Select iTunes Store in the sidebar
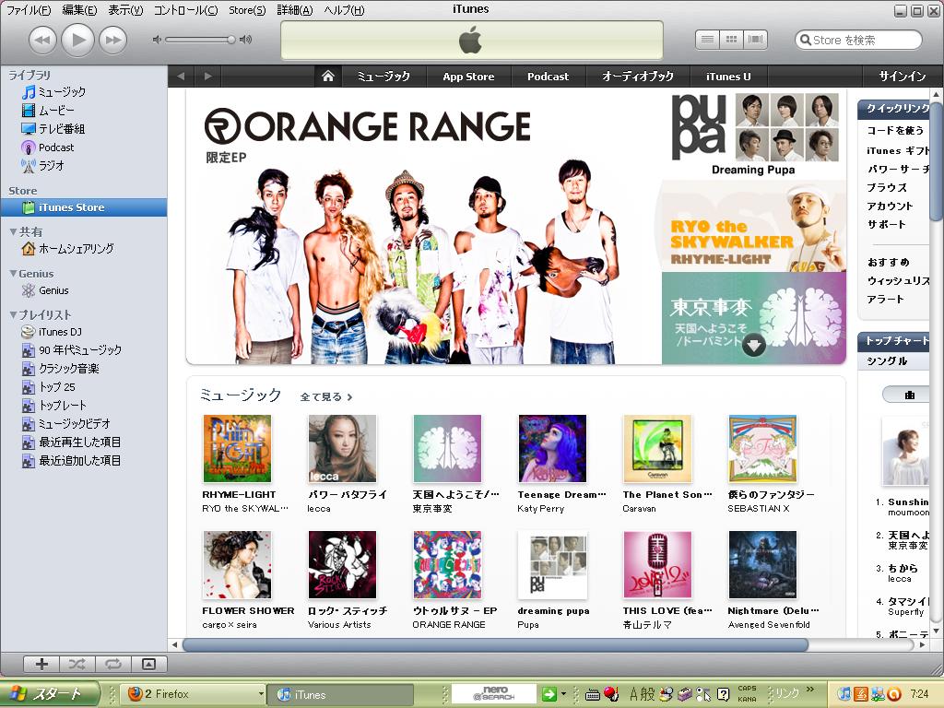 [84, 207]
